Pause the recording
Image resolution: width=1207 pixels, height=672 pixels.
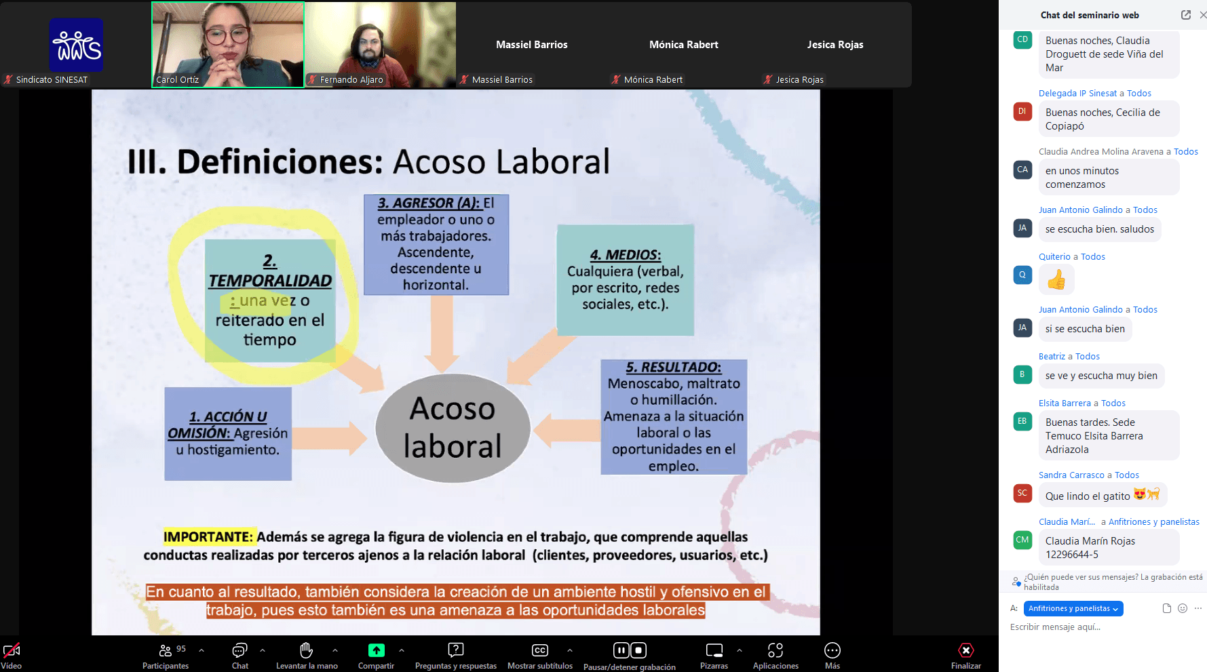tap(621, 650)
